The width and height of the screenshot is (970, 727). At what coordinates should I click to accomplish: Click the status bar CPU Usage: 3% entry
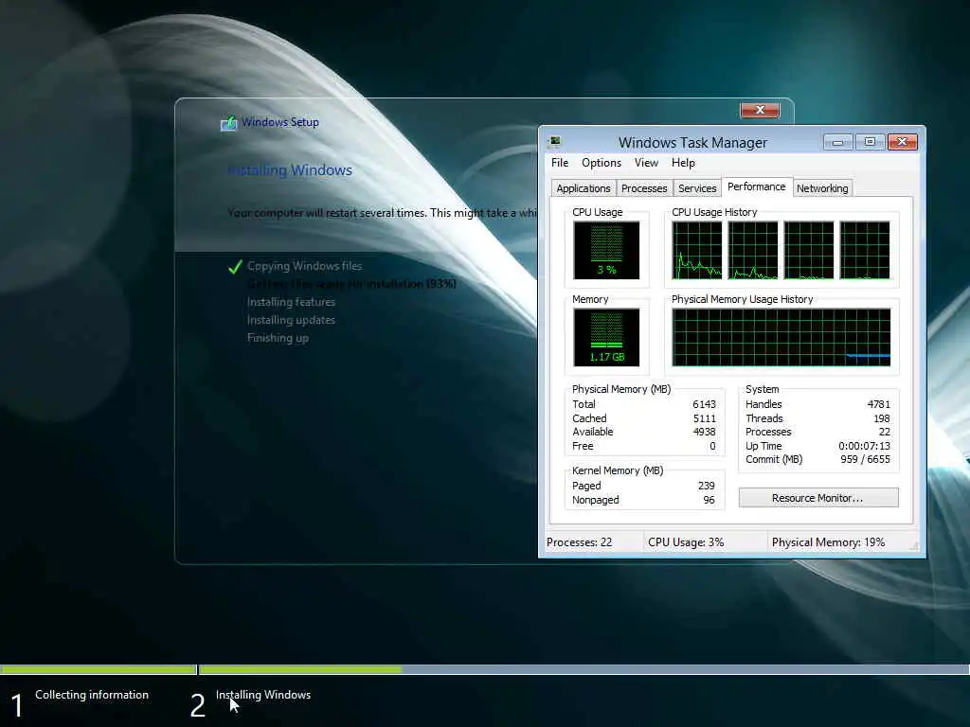click(x=686, y=542)
